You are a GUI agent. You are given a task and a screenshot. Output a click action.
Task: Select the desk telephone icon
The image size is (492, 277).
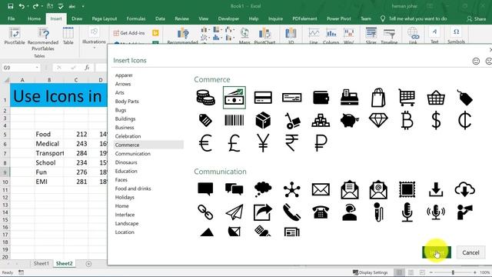point(321,212)
